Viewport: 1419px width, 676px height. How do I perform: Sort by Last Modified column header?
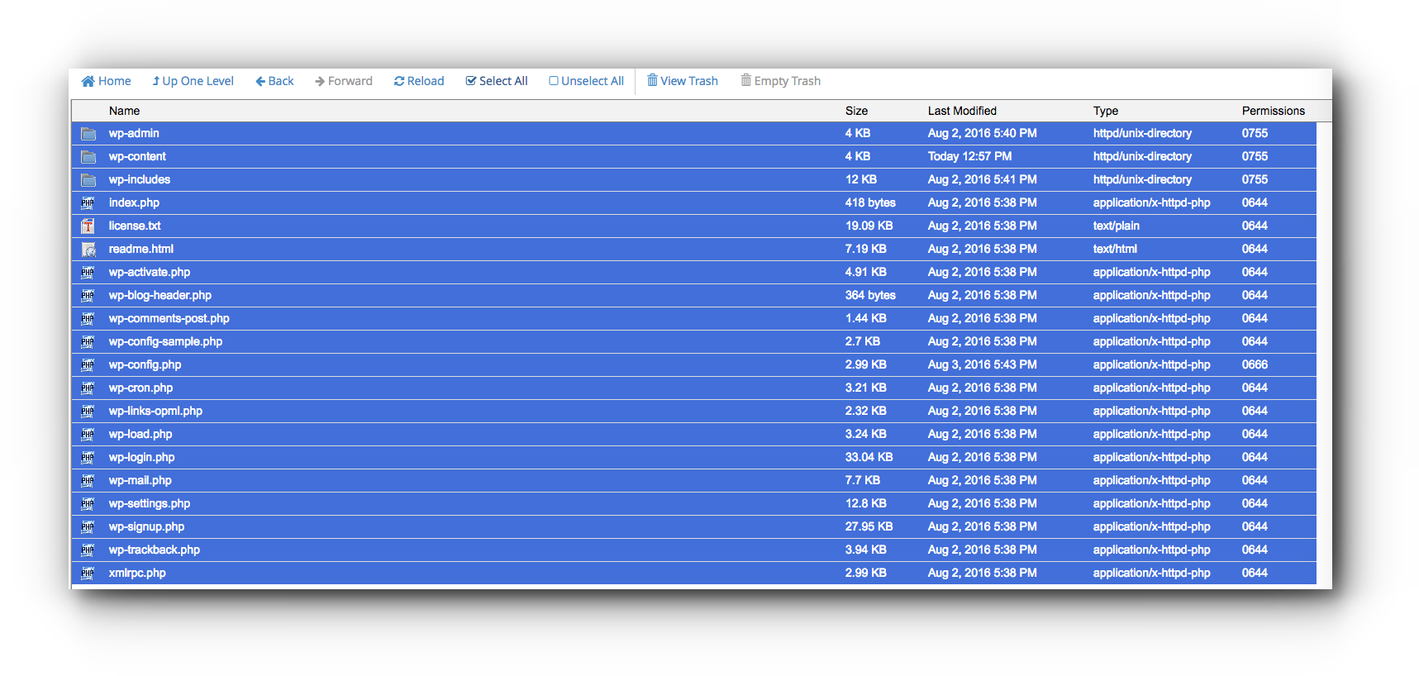962,111
